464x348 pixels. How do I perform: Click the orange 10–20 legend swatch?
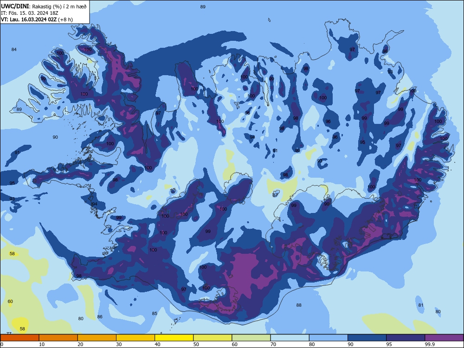coord(58,338)
